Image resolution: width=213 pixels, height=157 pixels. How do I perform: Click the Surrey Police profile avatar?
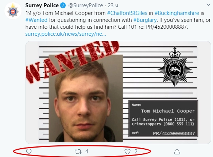[x=13, y=11]
